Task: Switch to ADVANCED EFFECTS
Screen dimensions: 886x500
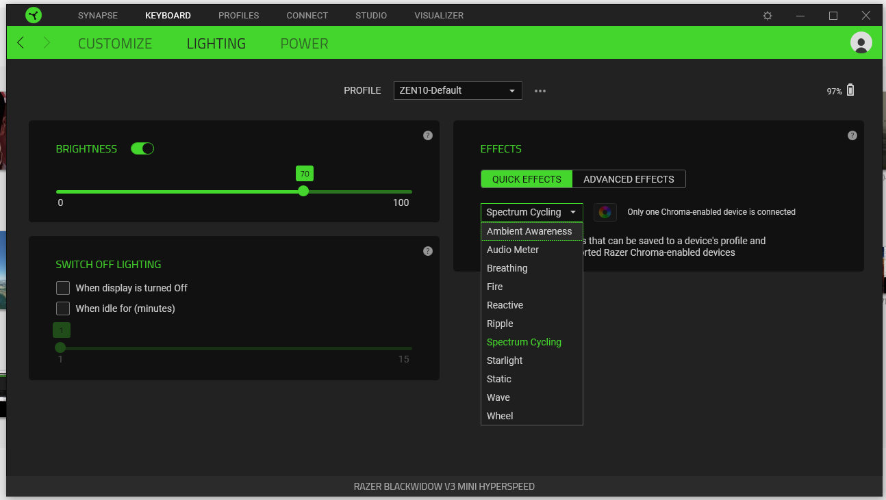Action: (629, 179)
